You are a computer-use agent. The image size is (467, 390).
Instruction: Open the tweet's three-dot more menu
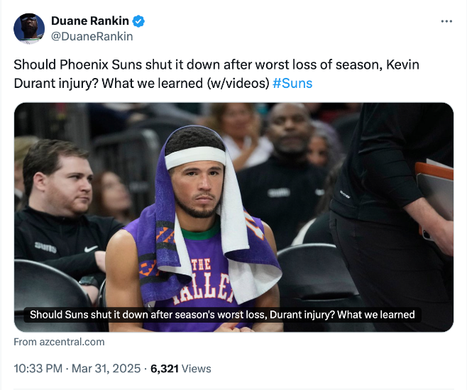tap(446, 21)
